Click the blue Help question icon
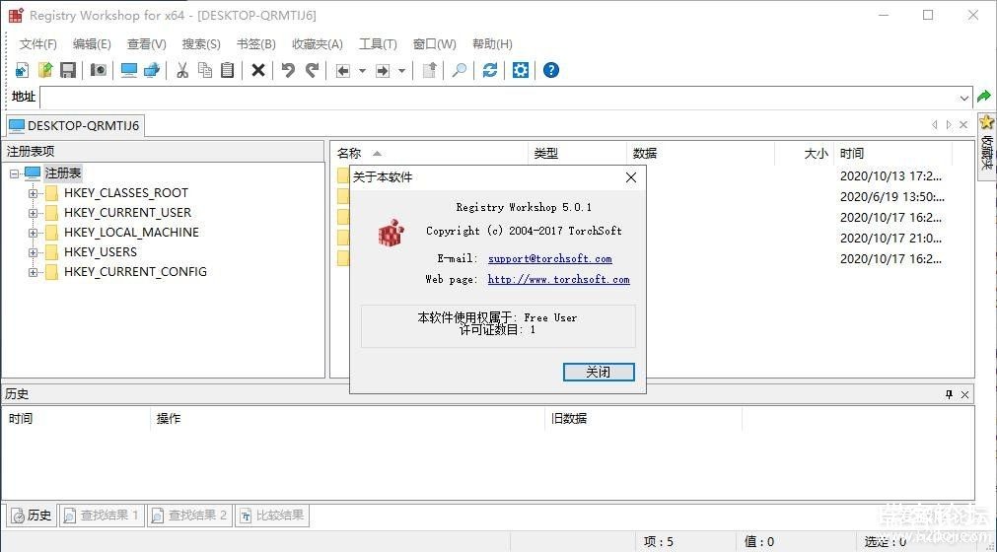This screenshot has width=997, height=552. (551, 70)
